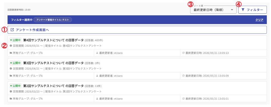
Task: Open the フィルター button
Action: [253, 10]
